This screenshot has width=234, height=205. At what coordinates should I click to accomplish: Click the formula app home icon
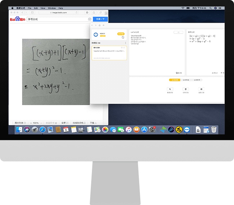point(100,25)
